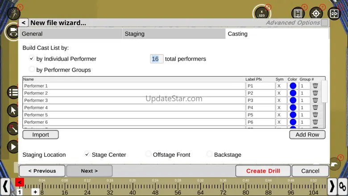Image resolution: width=348 pixels, height=196 pixels.
Task: Click the group number for Performer 4
Action: 304,108
